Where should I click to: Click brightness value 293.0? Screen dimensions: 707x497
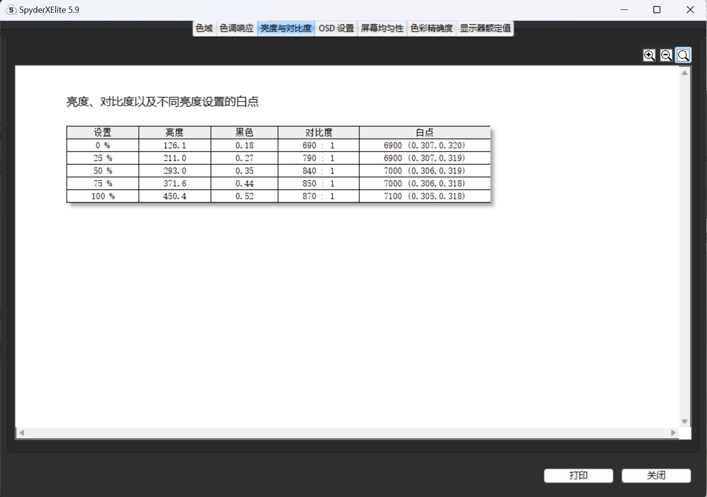coord(175,171)
